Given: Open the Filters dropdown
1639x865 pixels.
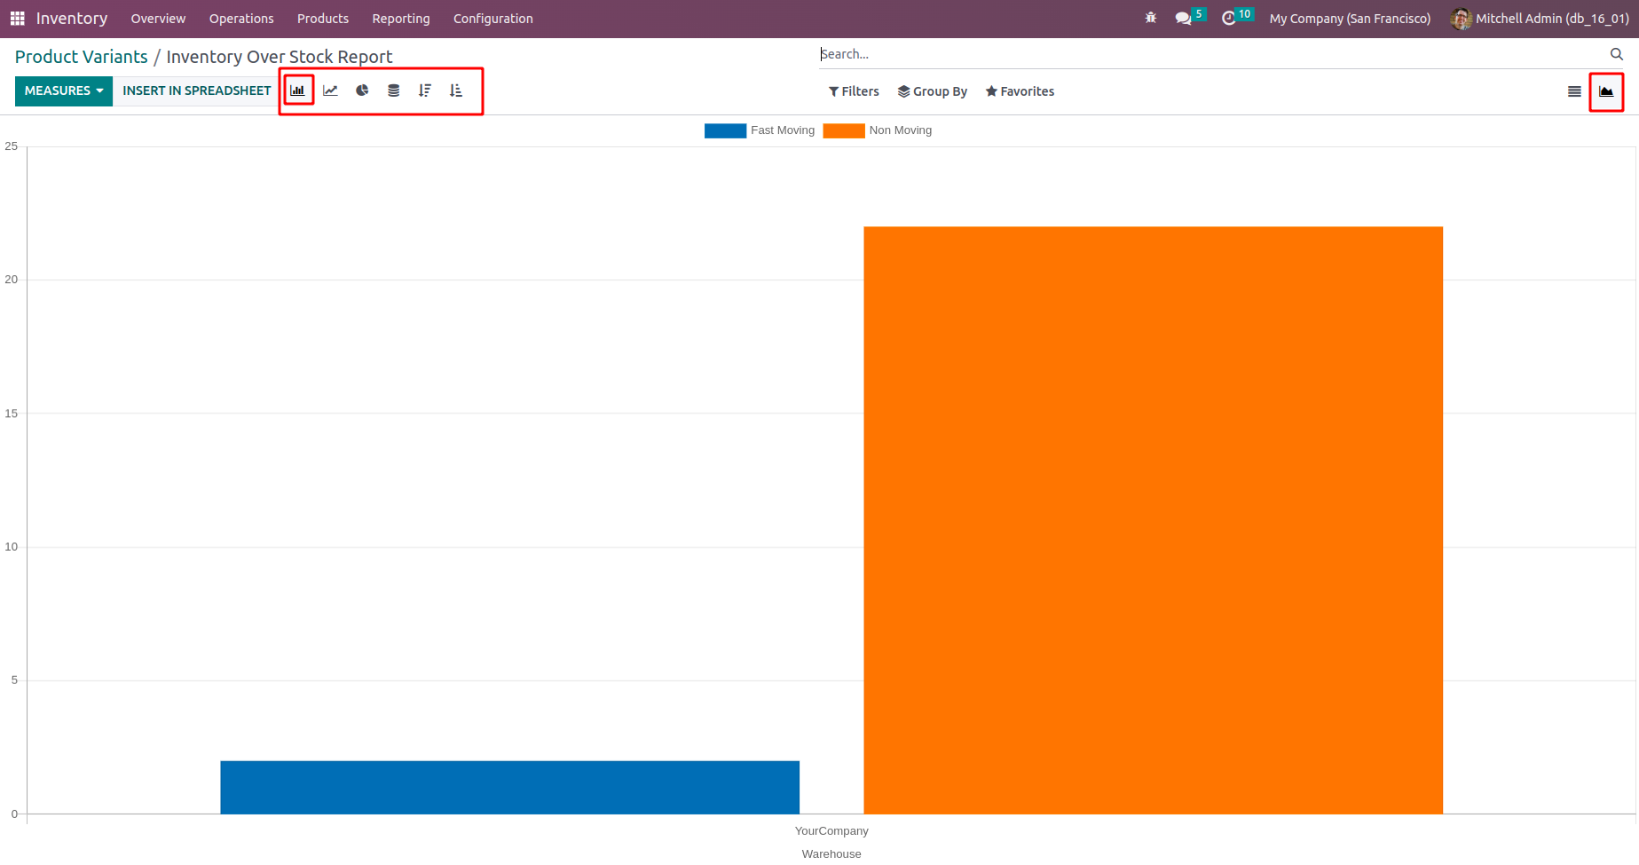Looking at the screenshot, I should [x=854, y=91].
